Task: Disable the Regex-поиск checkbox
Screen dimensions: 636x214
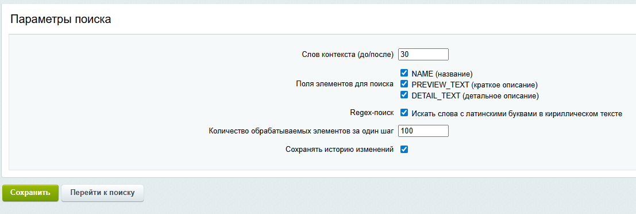Action: (x=404, y=113)
